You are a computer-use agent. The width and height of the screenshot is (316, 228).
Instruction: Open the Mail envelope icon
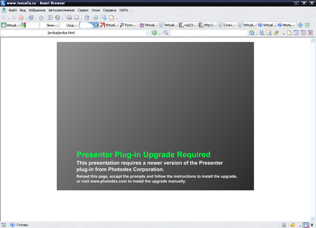76,17
